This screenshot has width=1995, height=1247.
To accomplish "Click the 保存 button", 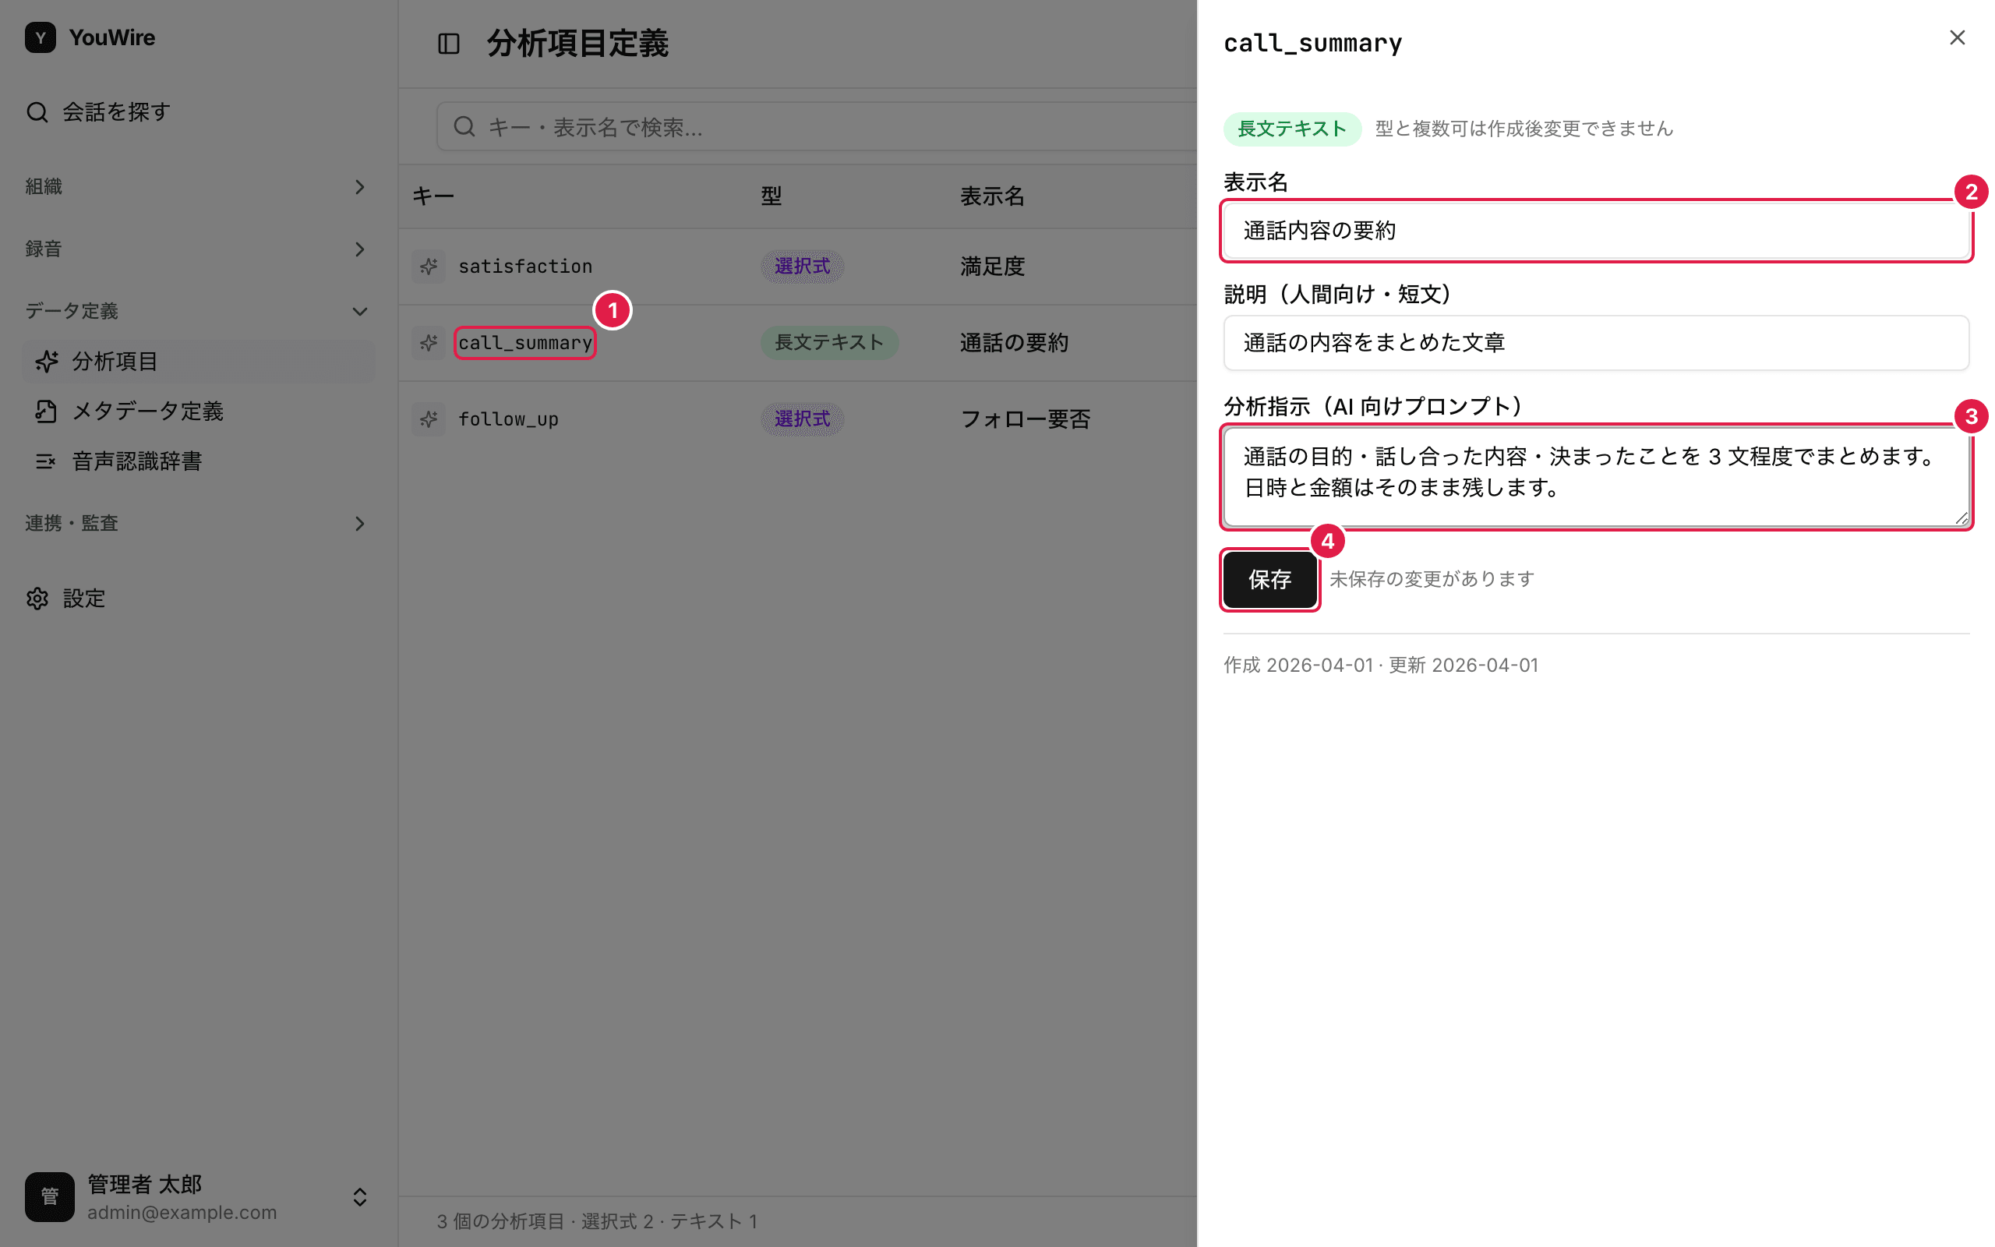I will (x=1269, y=580).
